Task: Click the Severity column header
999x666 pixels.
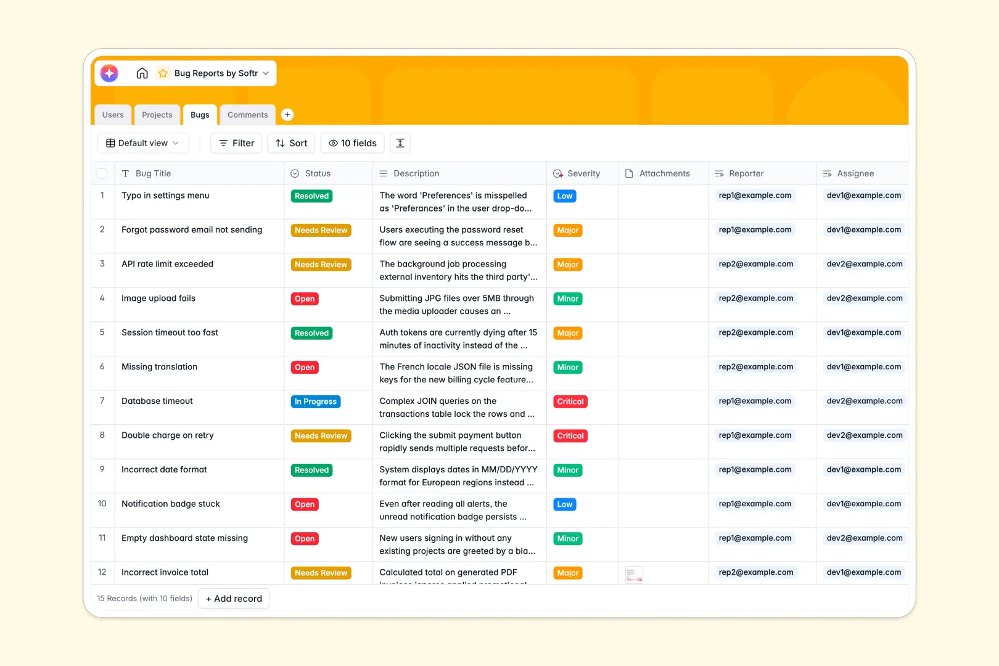Action: [583, 174]
